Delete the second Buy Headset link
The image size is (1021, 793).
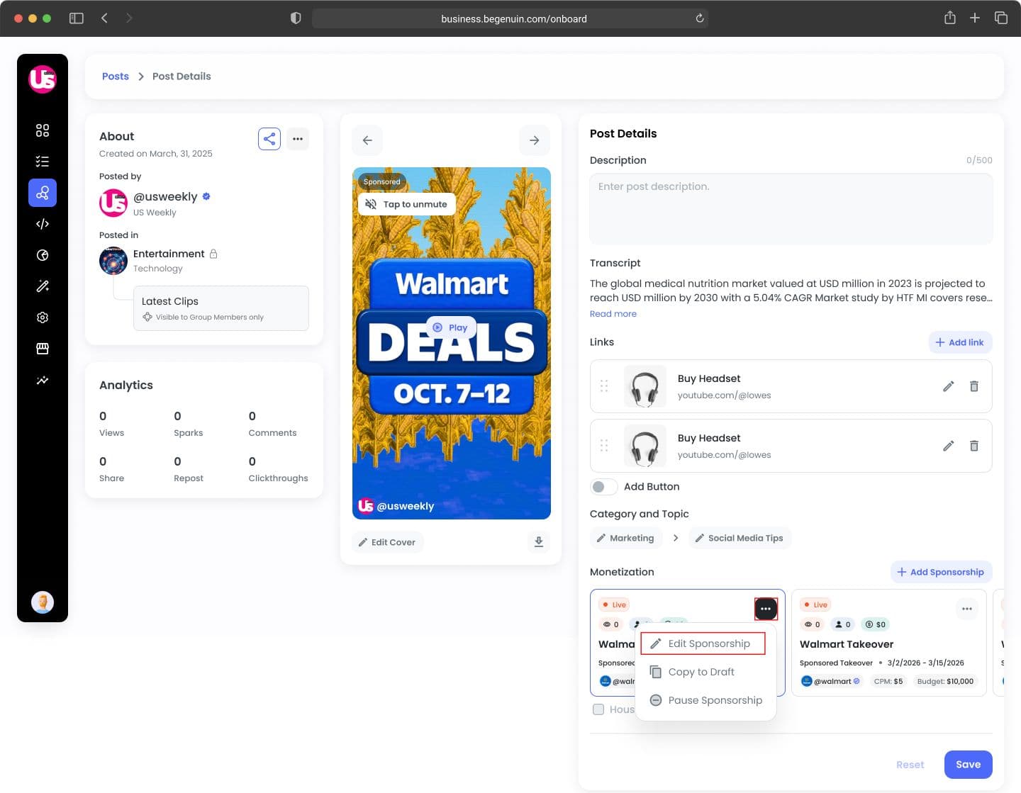[974, 446]
